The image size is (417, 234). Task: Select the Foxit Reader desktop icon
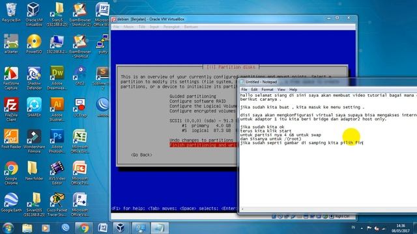[x=11, y=138]
